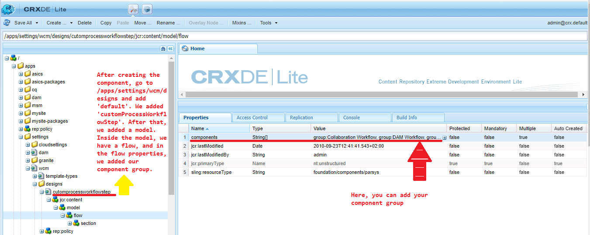Click the foundation/components/parsys value cell

click(379, 172)
